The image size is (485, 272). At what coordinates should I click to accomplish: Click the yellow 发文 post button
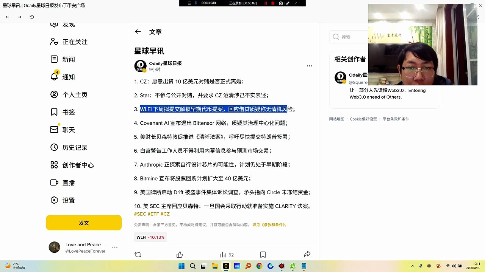click(x=84, y=223)
